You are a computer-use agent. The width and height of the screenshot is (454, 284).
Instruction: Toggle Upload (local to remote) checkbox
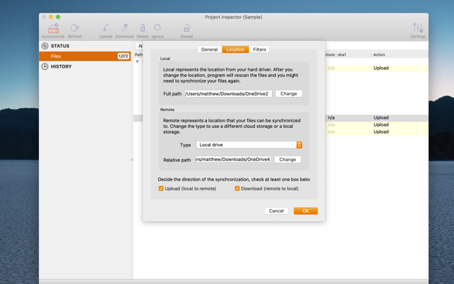pos(161,189)
